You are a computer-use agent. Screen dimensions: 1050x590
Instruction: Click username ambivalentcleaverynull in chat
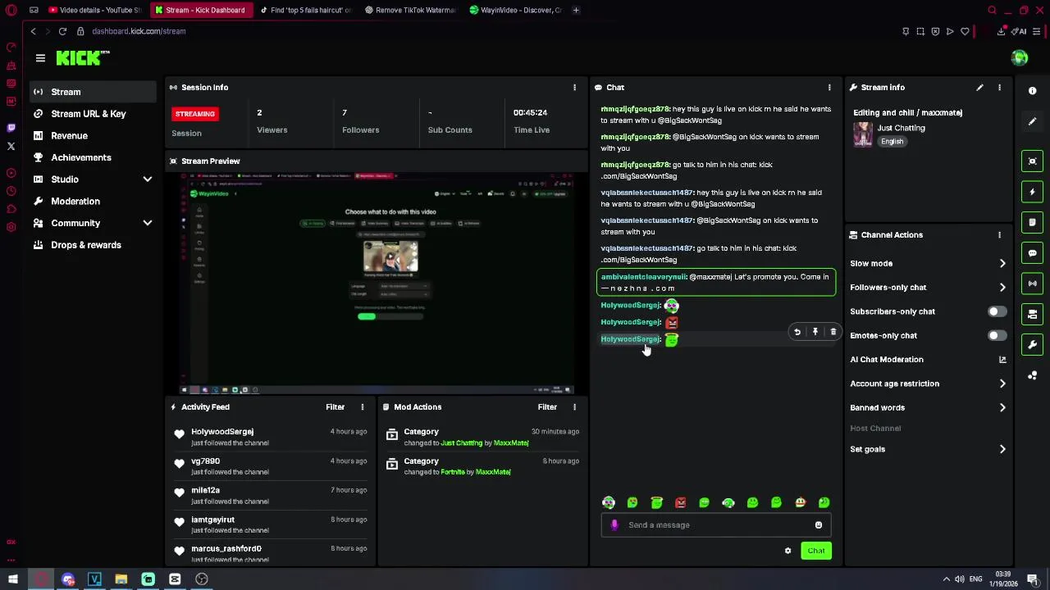point(643,277)
